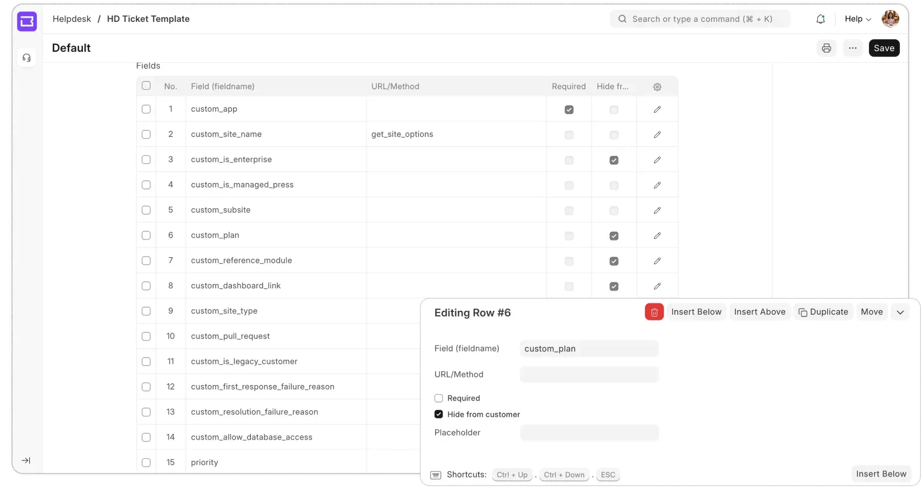Navigate to HD Ticket Template breadcrumb

pos(148,19)
